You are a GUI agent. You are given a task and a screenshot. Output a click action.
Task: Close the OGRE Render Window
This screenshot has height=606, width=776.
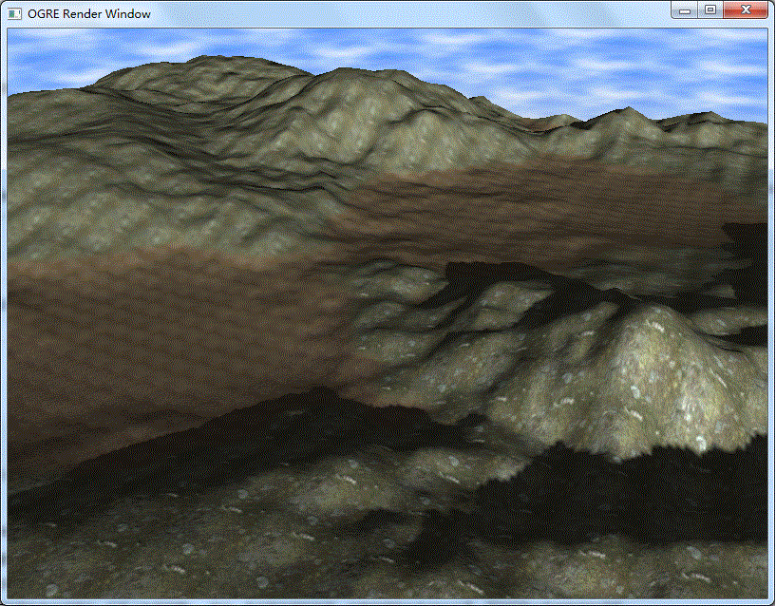(746, 10)
